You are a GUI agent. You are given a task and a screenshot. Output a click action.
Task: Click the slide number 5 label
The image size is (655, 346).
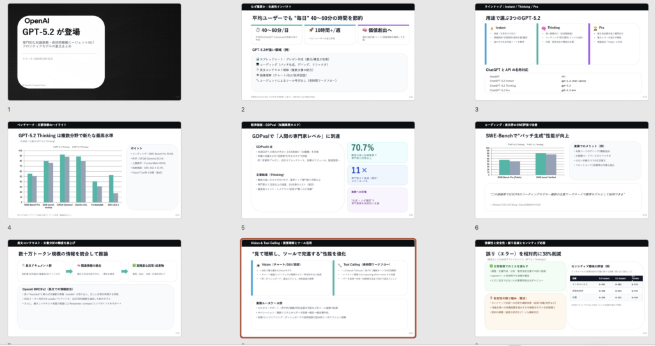[x=243, y=227]
